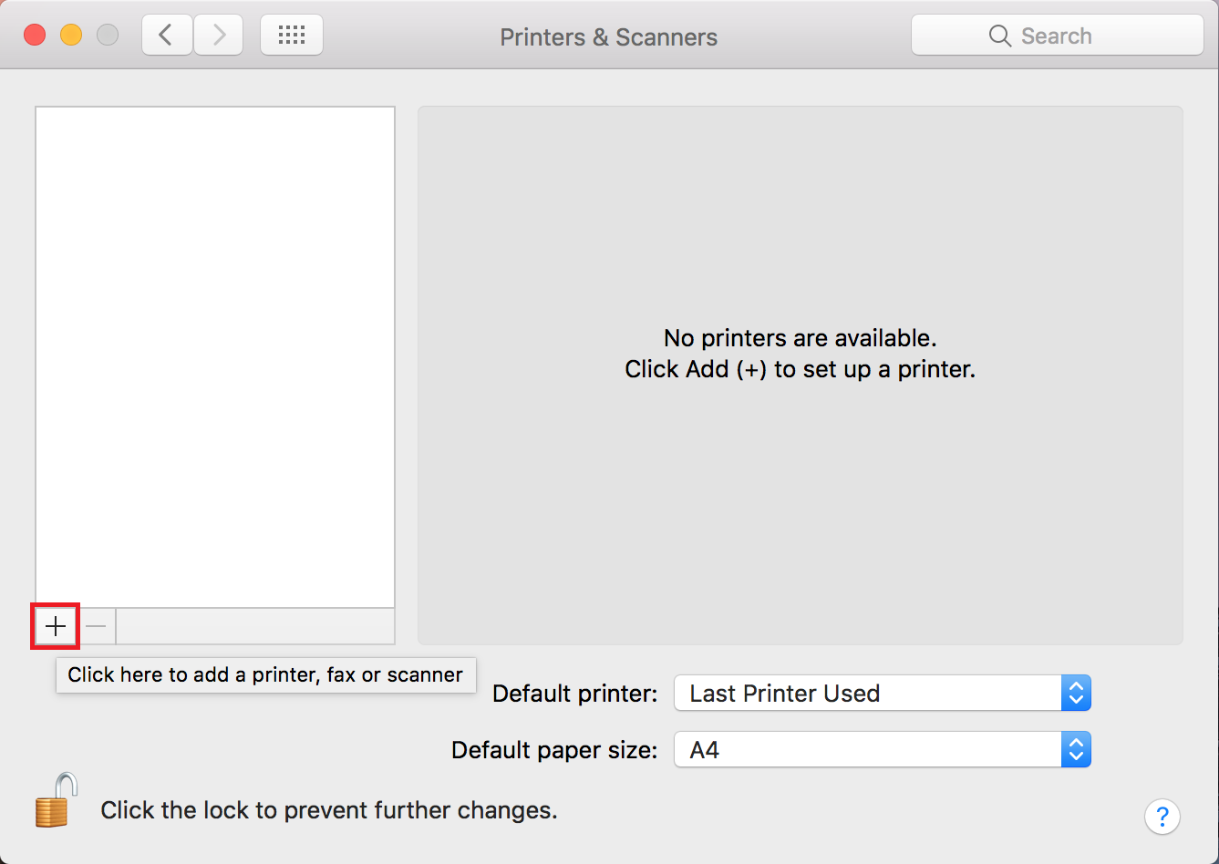Screen dimensions: 1219x864
Task: Show all preferences via grid icon
Action: [x=292, y=36]
